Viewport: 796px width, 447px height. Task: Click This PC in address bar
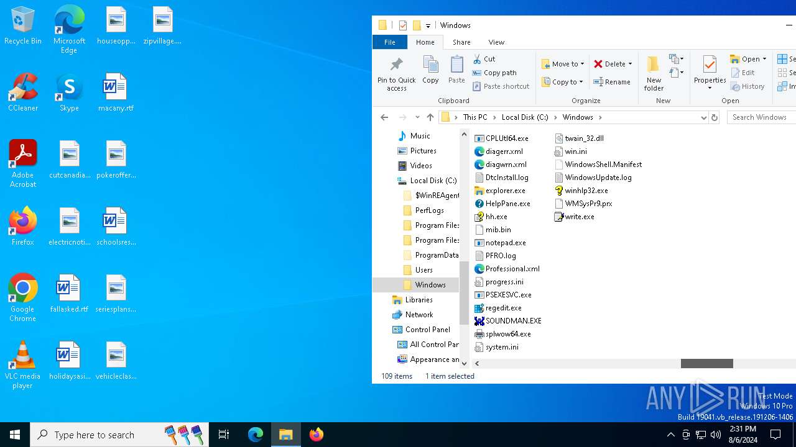[x=475, y=117]
